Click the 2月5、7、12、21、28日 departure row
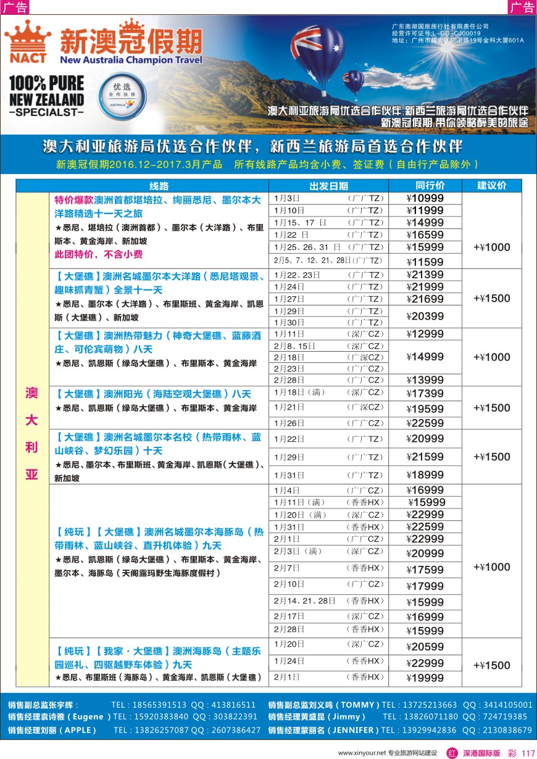 pos(329,260)
